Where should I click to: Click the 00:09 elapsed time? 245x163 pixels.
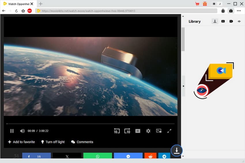point(31,131)
